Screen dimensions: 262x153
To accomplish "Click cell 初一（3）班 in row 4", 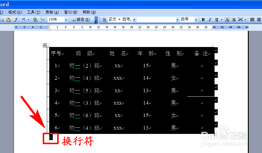I will (x=84, y=103).
